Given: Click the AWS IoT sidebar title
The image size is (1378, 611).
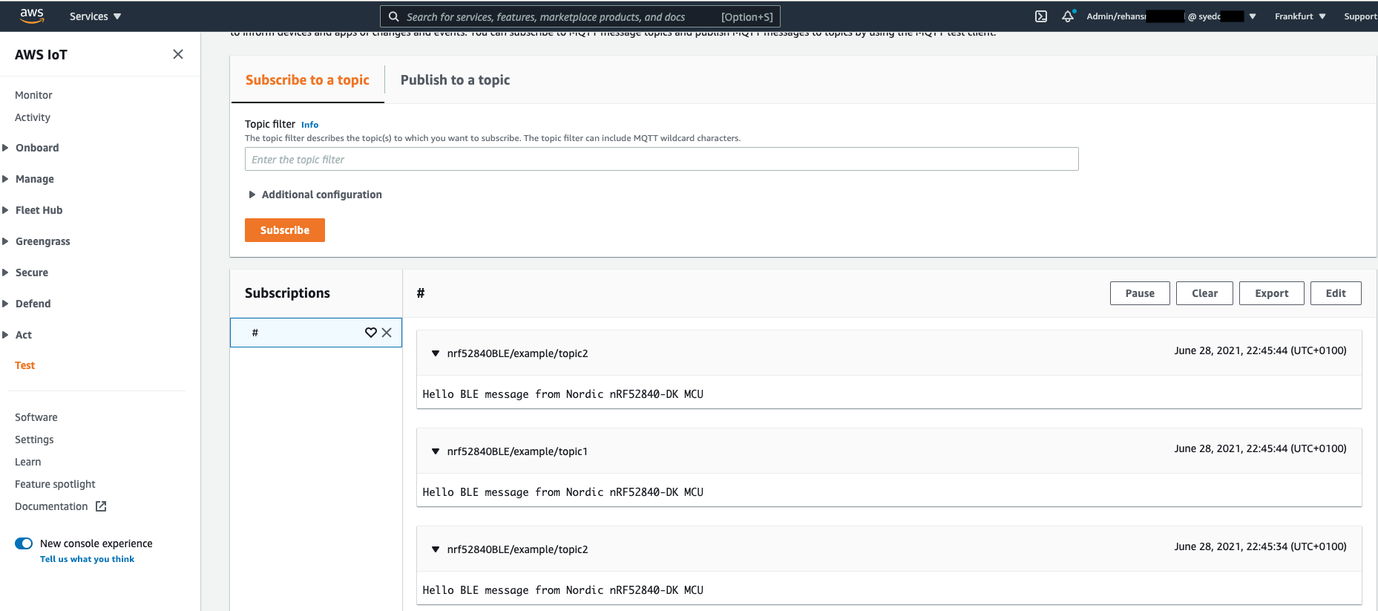Looking at the screenshot, I should (41, 54).
